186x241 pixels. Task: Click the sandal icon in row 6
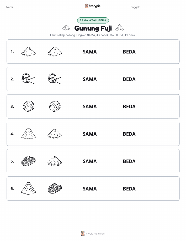(55, 188)
